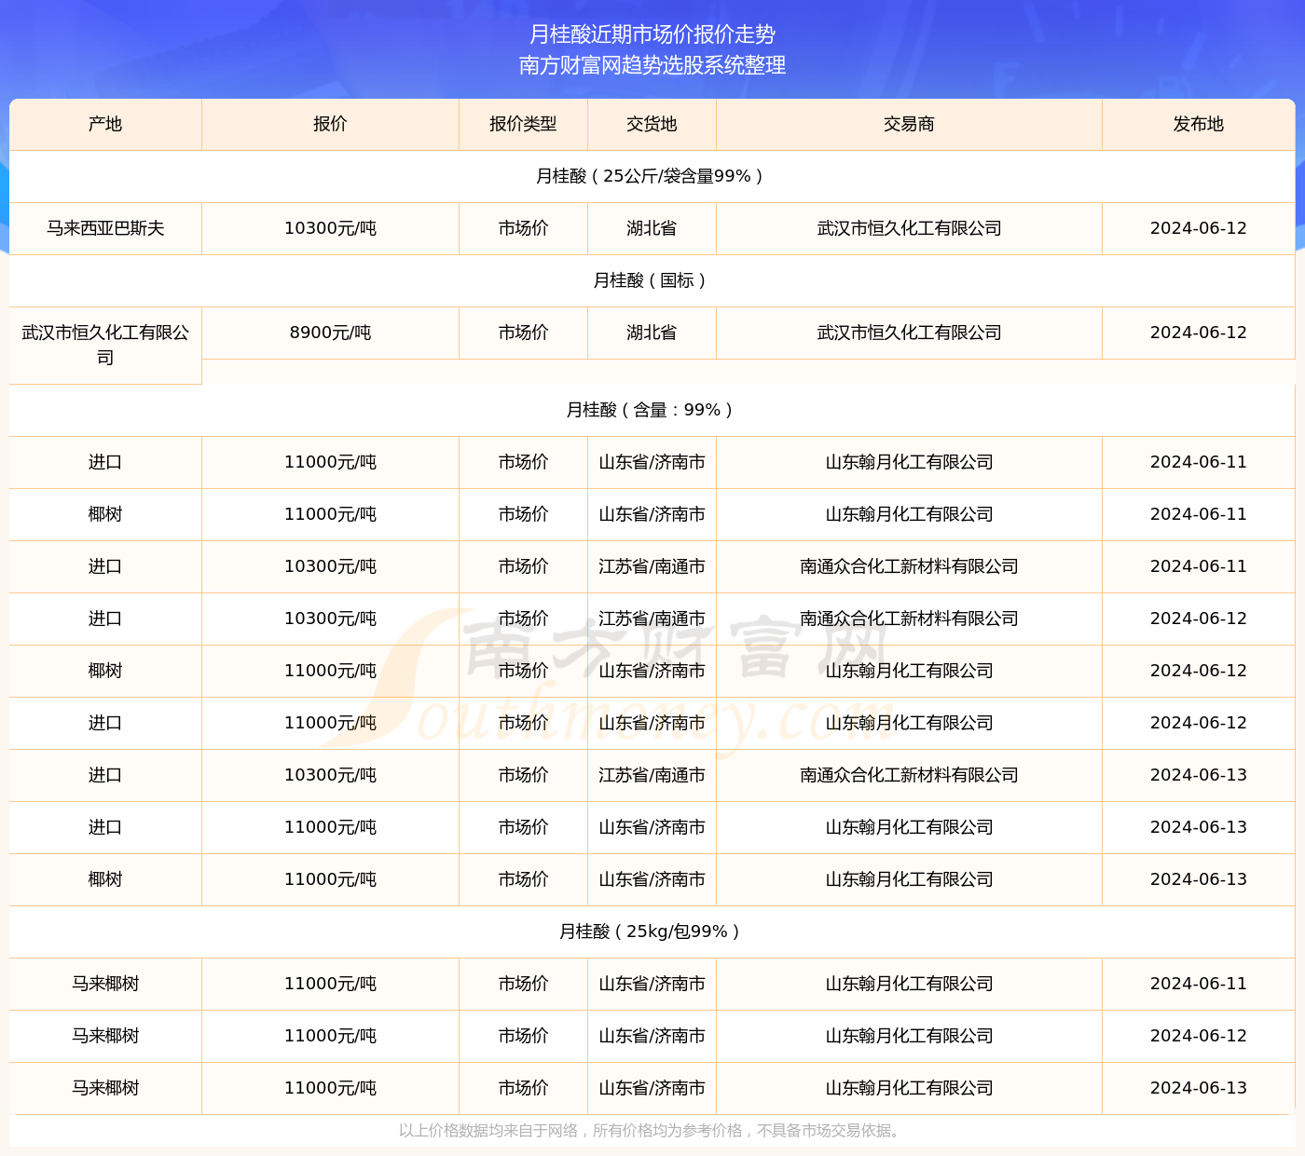Click the trader 武汉市恒久化工有限公司 in 马来西亚巴斯夫 row
Screen dimensions: 1305x1156
[x=909, y=228]
